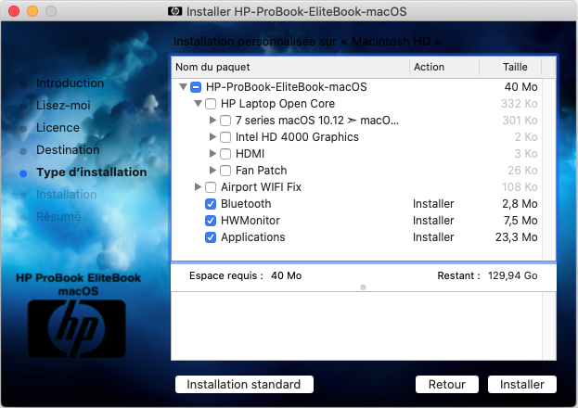The height and width of the screenshot is (408, 578).
Task: Check the 7 series macOS 10.12 checkbox
Action: tap(225, 121)
